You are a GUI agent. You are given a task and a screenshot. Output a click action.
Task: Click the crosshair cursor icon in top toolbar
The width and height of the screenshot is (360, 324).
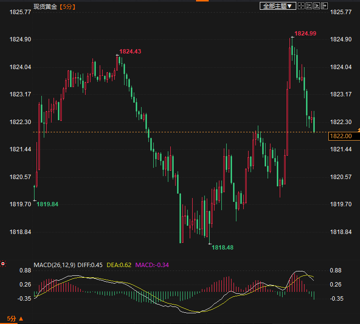tap(301, 6)
